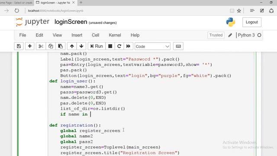Cut selected cells with scissors icon
This screenshot has height=156, width=277.
41,46
